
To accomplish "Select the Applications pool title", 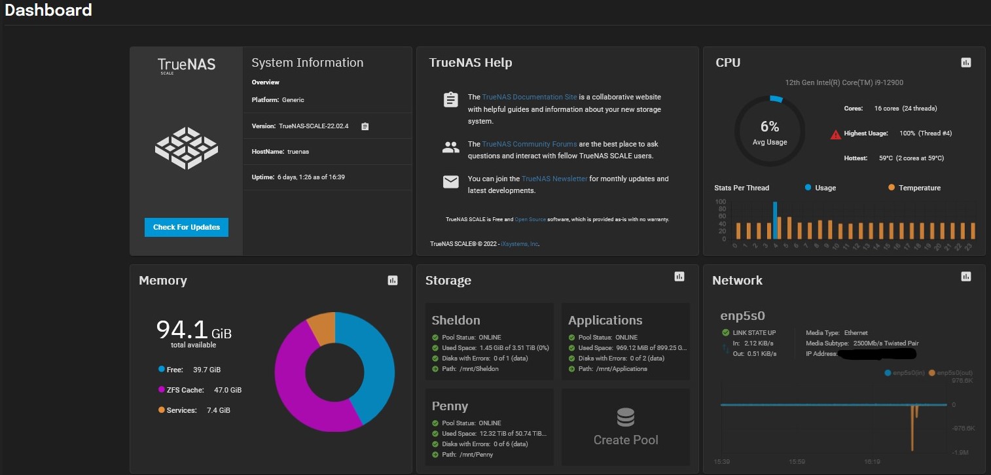I will (x=605, y=320).
